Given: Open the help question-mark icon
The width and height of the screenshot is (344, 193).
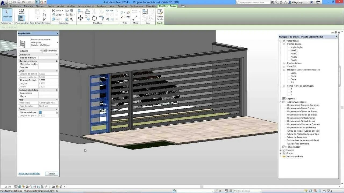Looking at the screenshot, I should click(x=318, y=2).
